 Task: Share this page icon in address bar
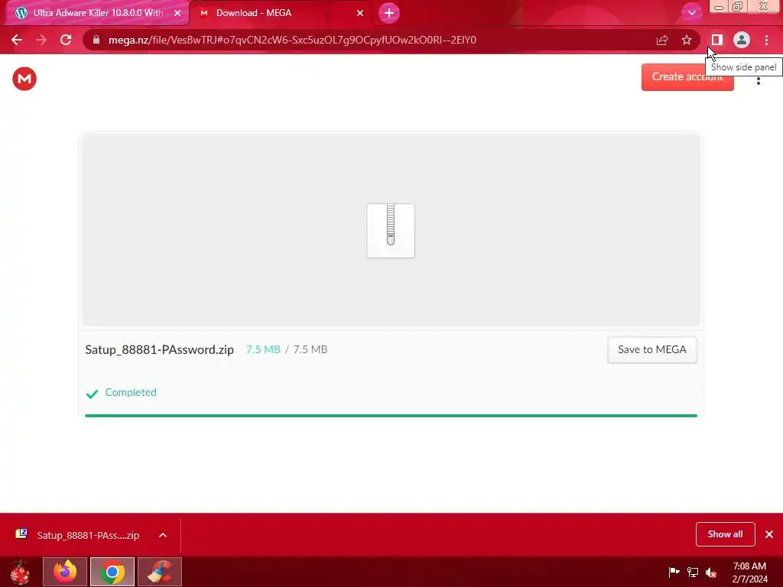pyautogui.click(x=662, y=40)
